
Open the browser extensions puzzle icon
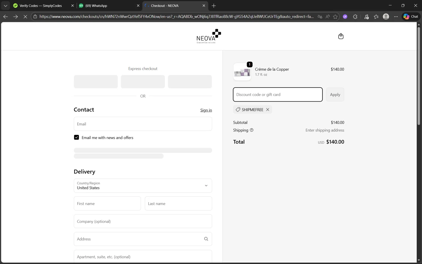[x=355, y=17]
